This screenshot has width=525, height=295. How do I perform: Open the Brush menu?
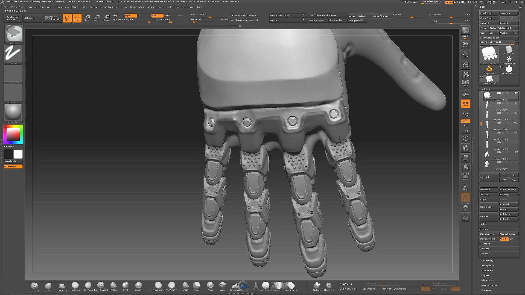(14, 7)
